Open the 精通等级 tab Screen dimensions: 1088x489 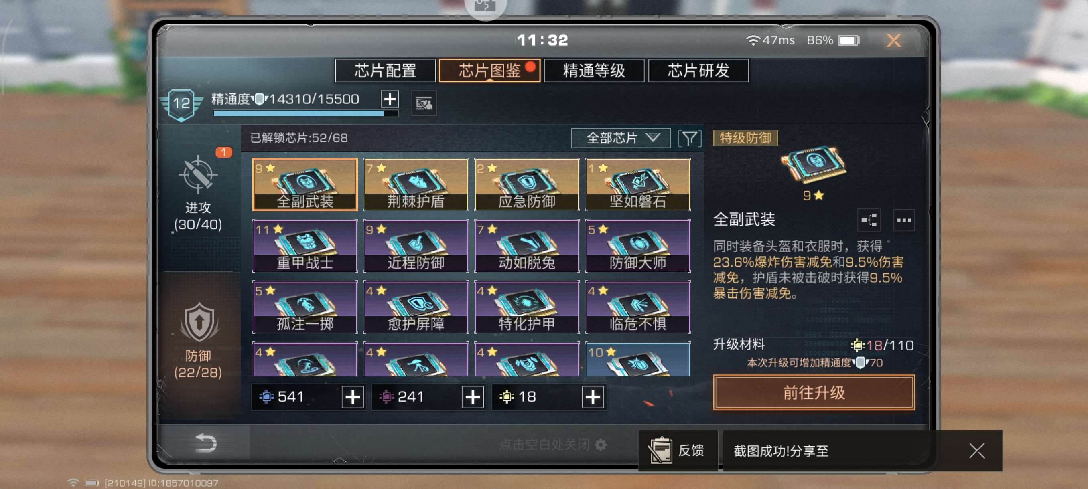tap(594, 71)
